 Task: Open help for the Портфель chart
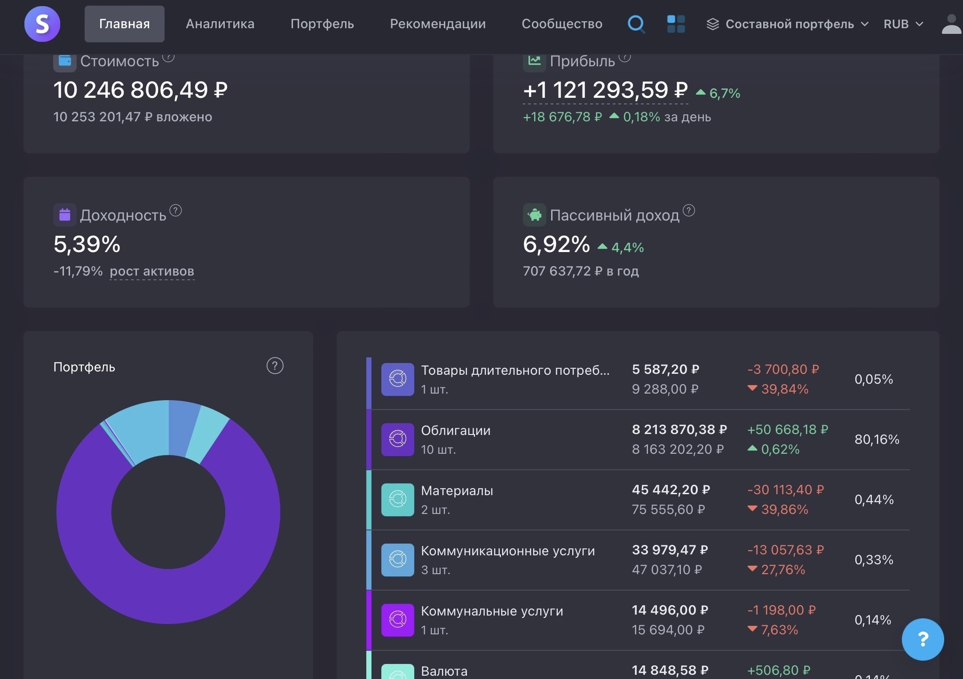point(275,366)
